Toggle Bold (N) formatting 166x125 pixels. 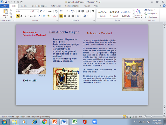tap(18, 16)
